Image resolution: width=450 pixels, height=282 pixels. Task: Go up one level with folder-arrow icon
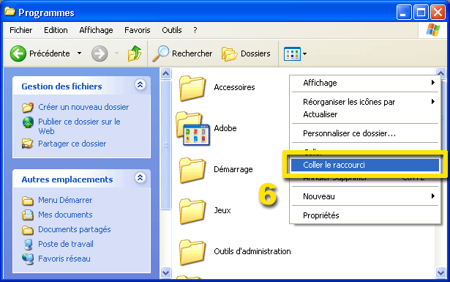pyautogui.click(x=135, y=53)
